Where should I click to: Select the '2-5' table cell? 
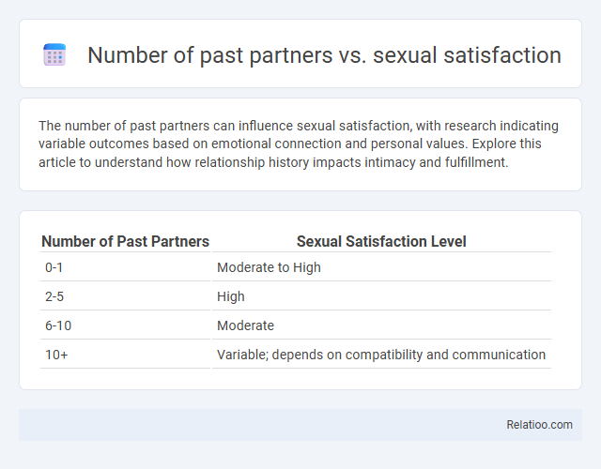click(125, 296)
